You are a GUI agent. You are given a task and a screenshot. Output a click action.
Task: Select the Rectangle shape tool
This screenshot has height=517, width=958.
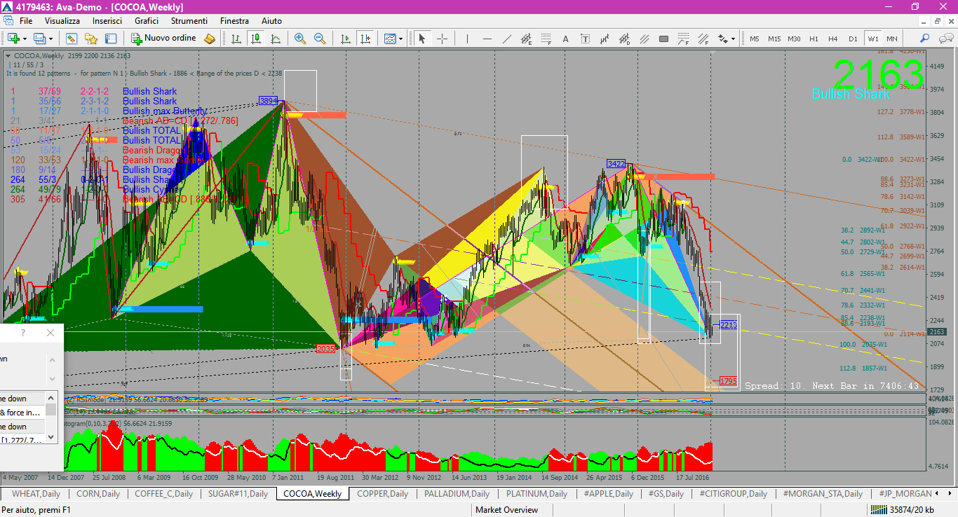coord(663,39)
